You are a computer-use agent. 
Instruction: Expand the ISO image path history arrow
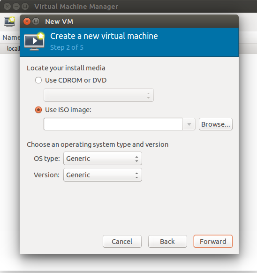189,124
